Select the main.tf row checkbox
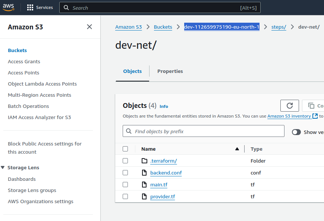Image resolution: width=324 pixels, height=221 pixels. [x=125, y=185]
